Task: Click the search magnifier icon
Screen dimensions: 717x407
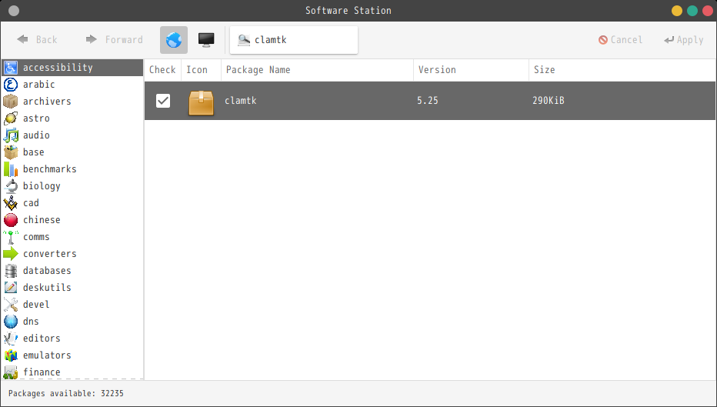Action: point(244,40)
